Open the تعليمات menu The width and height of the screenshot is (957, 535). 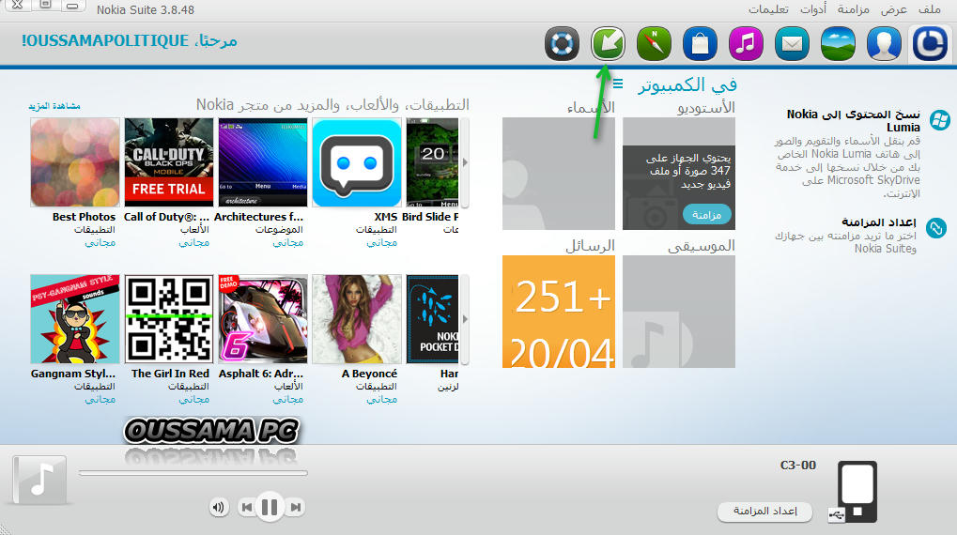(x=768, y=9)
